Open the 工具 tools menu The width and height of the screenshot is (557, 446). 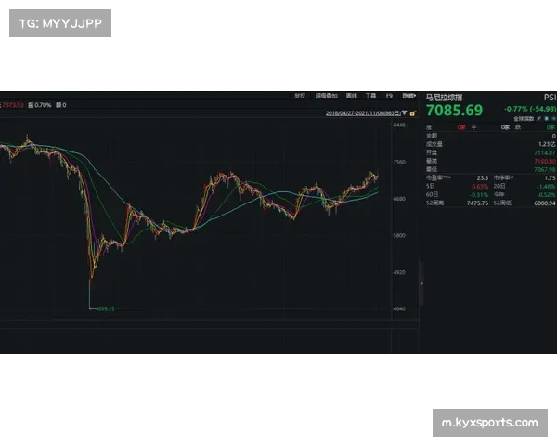[x=370, y=95]
